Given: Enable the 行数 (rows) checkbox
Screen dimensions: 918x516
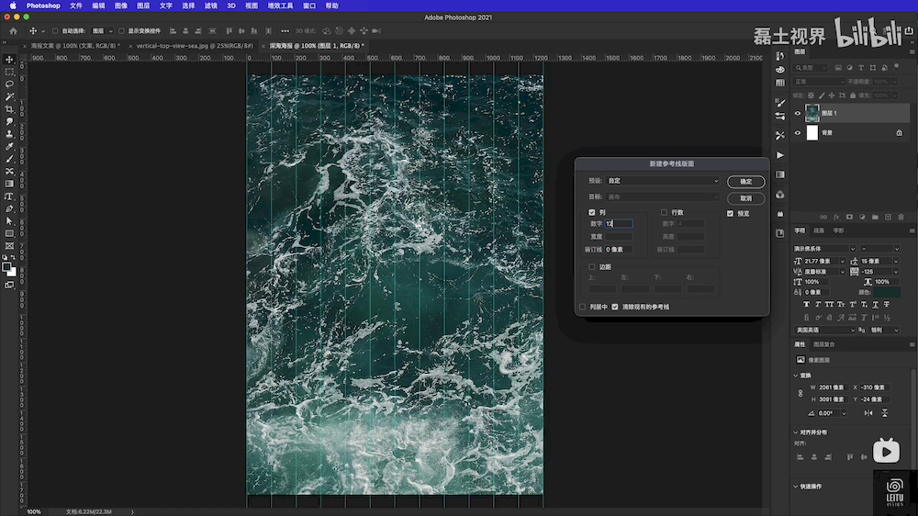Looking at the screenshot, I should (664, 212).
